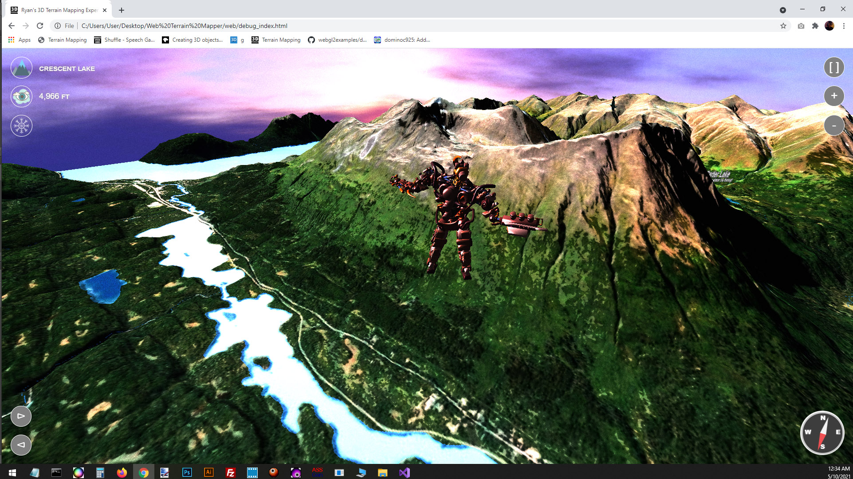
Task: Open the Apps bookmark shortcut
Action: point(19,40)
